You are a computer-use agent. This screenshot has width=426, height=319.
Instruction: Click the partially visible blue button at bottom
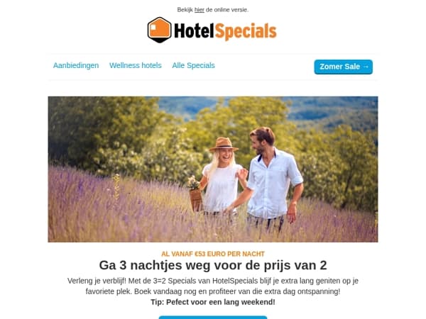213,318
